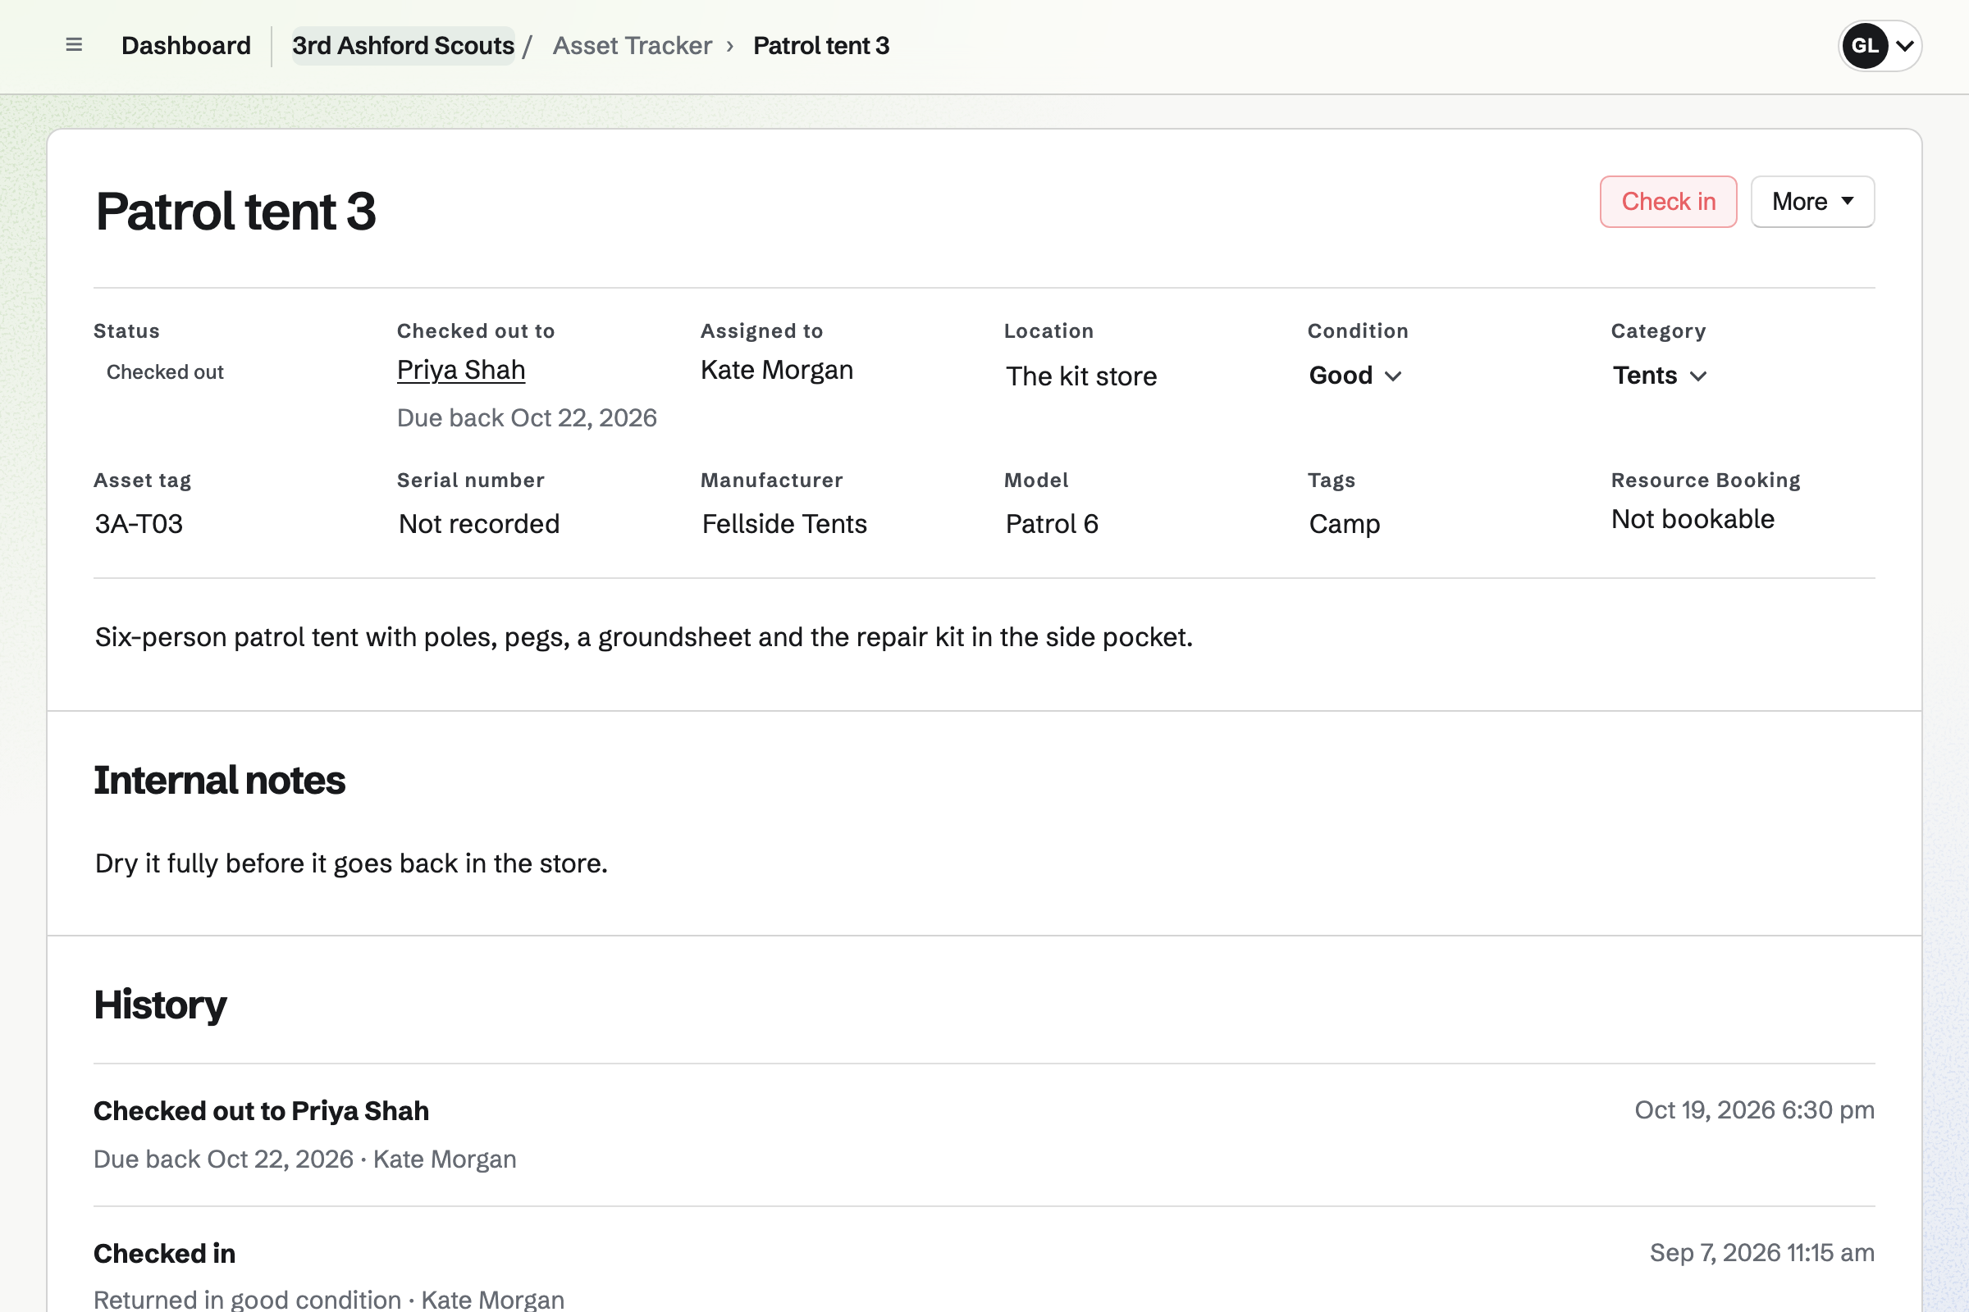Click the Oct 19, 2026 6:30 pm timestamp
This screenshot has width=1969, height=1312.
pyautogui.click(x=1755, y=1110)
